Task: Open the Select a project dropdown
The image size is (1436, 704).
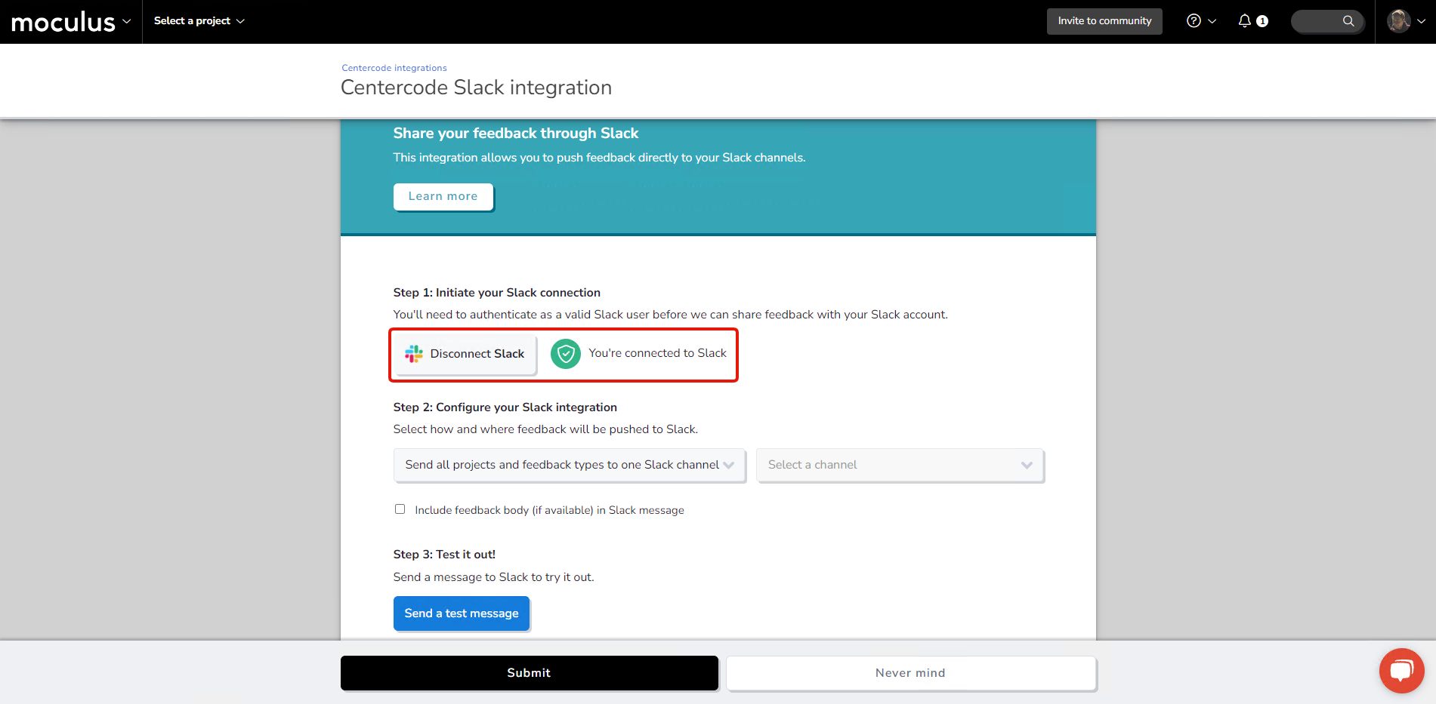Action: pyautogui.click(x=199, y=21)
